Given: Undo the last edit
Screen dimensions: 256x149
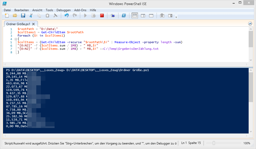Looking at the screenshot, I should (66, 15).
